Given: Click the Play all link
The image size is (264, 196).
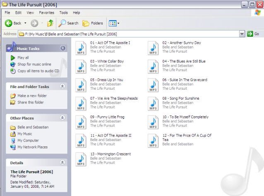Looking at the screenshot, I should click(23, 58).
